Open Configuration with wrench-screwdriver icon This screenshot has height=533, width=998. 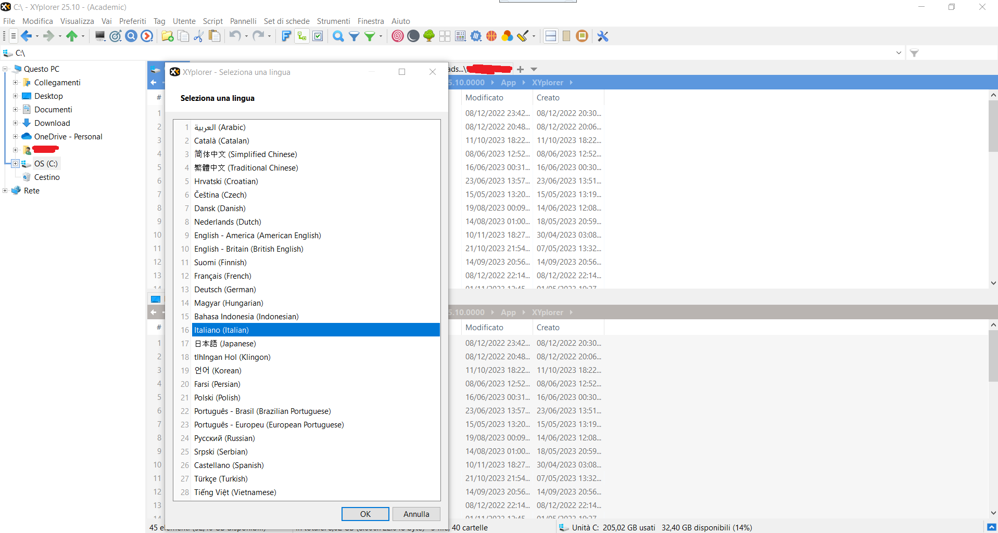point(603,36)
